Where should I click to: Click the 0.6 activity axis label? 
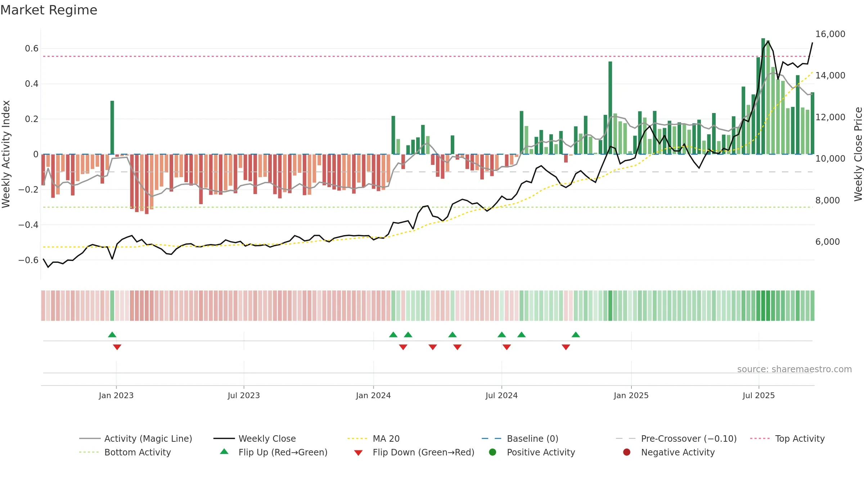pyautogui.click(x=31, y=48)
